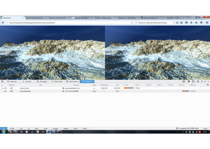Open File Explorer from the taskbar
This screenshot has height=149, width=210.
click(27, 132)
